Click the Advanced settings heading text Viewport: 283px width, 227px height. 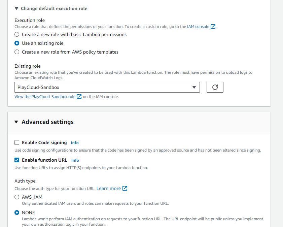[47, 122]
